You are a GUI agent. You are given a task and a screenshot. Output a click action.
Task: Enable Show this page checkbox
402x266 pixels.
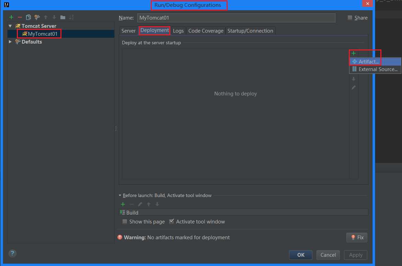pos(125,221)
